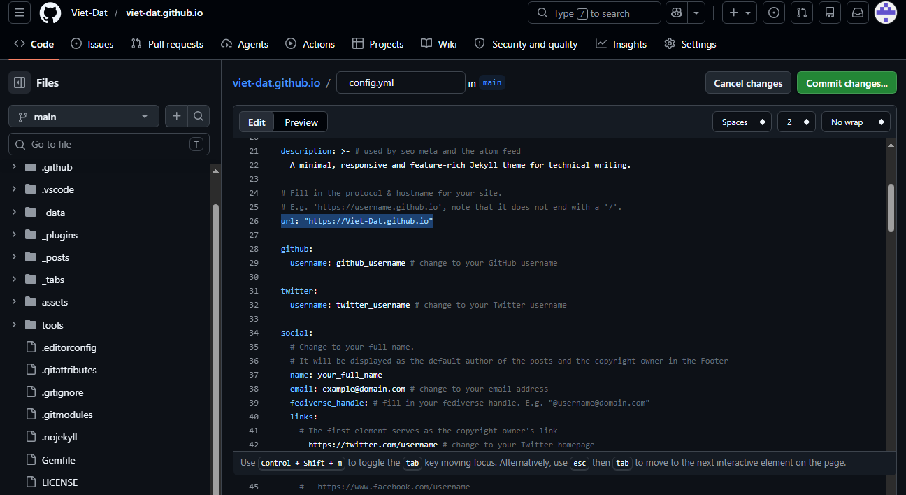Screen dimensions: 906x495
Task: Open the repository Settings tab
Action: (x=691, y=44)
